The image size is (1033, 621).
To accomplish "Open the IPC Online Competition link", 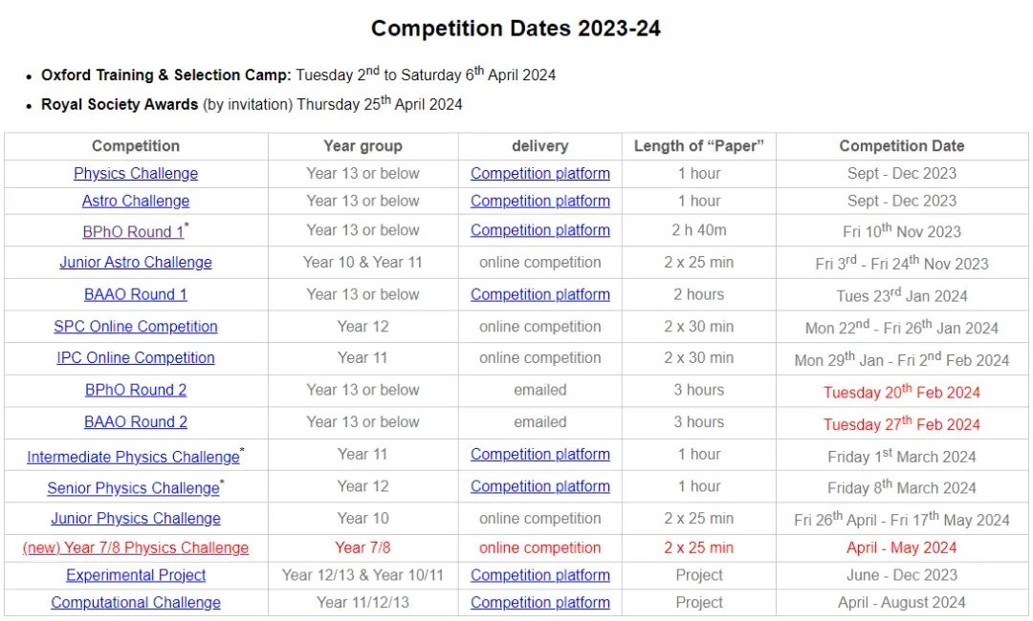I will [x=136, y=358].
